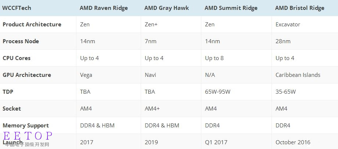This screenshot has width=338, height=149.
Task: Click the Socket row label
Action: pyautogui.click(x=12, y=108)
